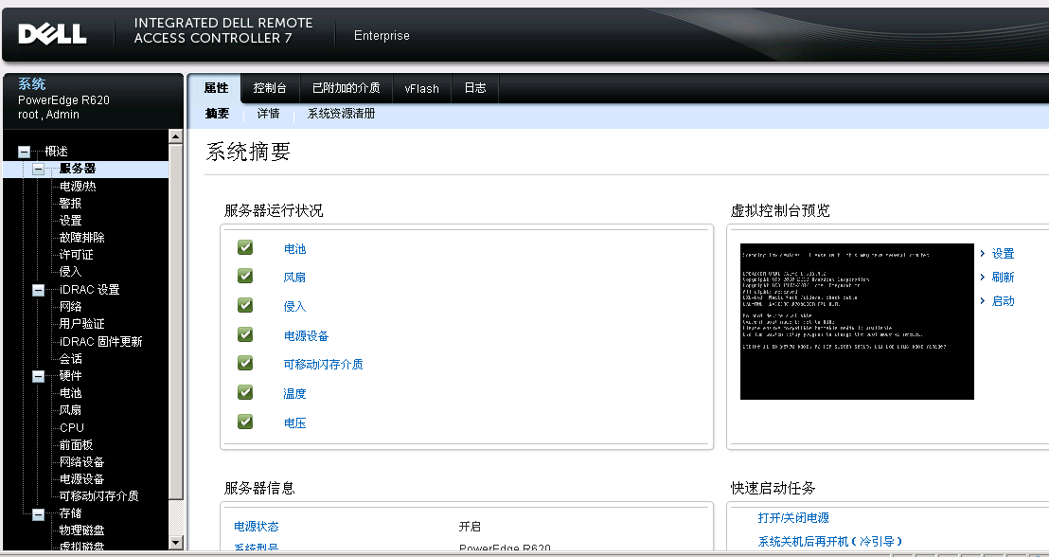Switch to the 属性 tab
The width and height of the screenshot is (1049, 557).
tap(216, 88)
